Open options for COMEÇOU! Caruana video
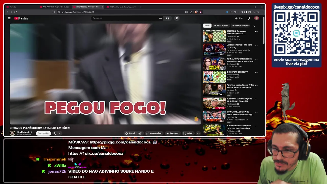The image size is (327, 184). 256,31
